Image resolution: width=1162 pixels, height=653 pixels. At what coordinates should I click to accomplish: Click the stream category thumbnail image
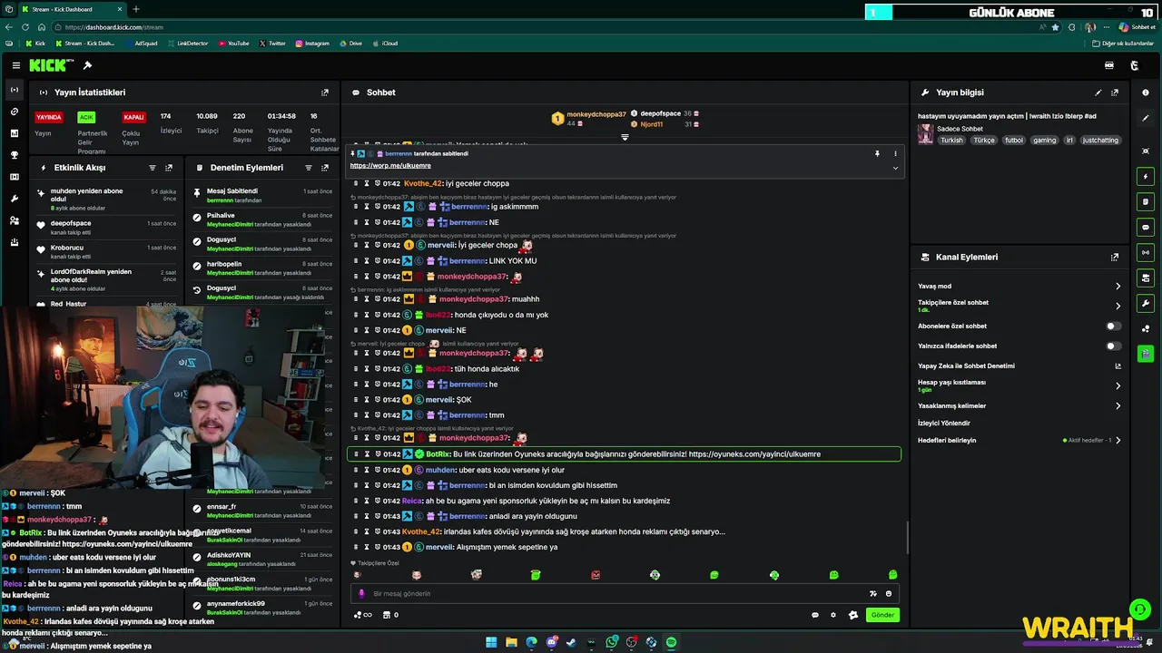click(925, 134)
